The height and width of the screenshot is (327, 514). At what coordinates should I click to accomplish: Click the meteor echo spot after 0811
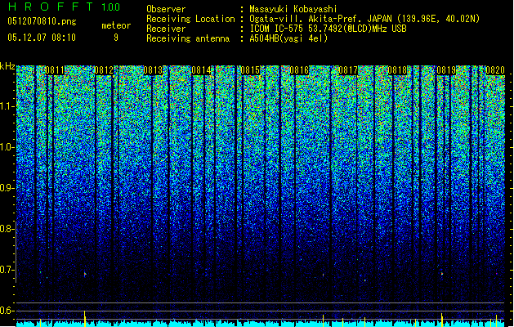click(x=85, y=274)
